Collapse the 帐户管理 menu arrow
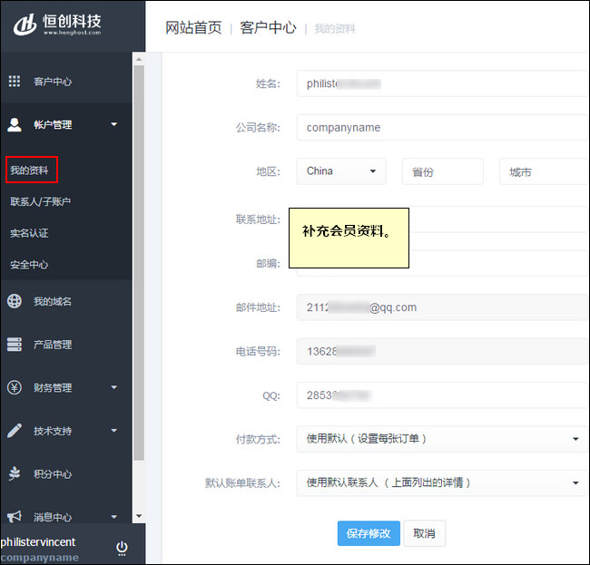Screen dimensions: 590x565 click(x=114, y=125)
